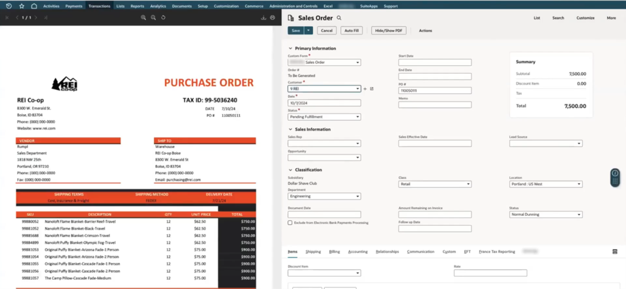Switch to the Billing subtab
Screen dimensions: 626x289
pos(335,251)
